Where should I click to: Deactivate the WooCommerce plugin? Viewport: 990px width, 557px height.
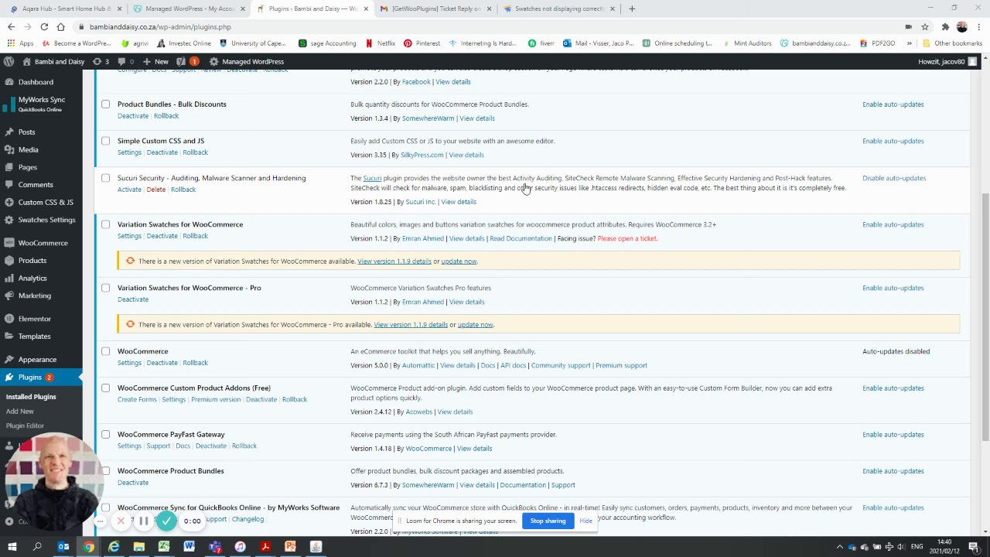[x=162, y=363]
